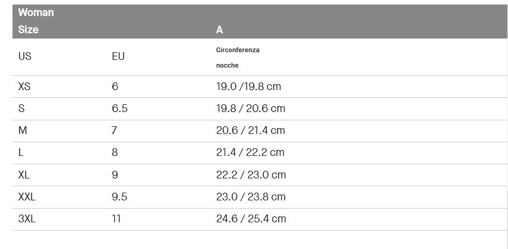The width and height of the screenshot is (508, 249).
Task: Click the 22.2 / 23.0 cm measurement
Action: coord(251,175)
